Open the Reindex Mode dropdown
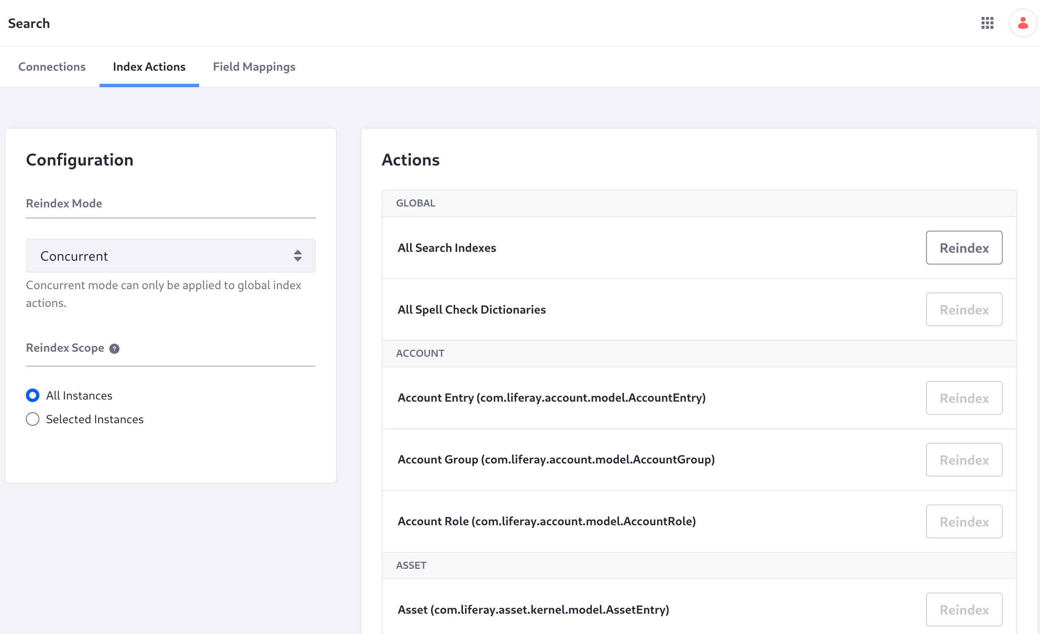 170,255
